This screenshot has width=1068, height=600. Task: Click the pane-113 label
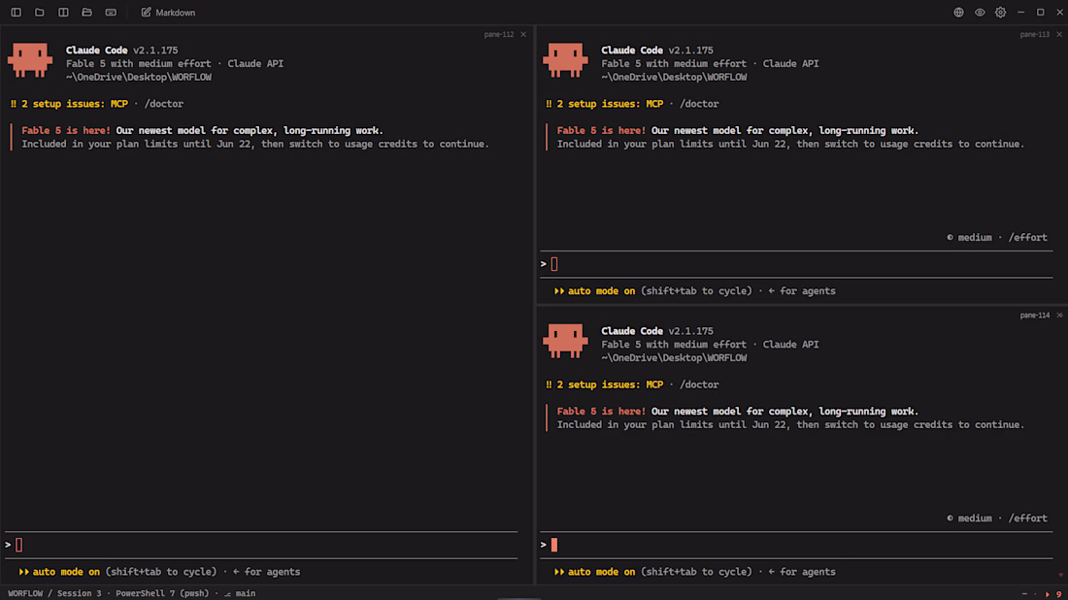tap(1035, 34)
